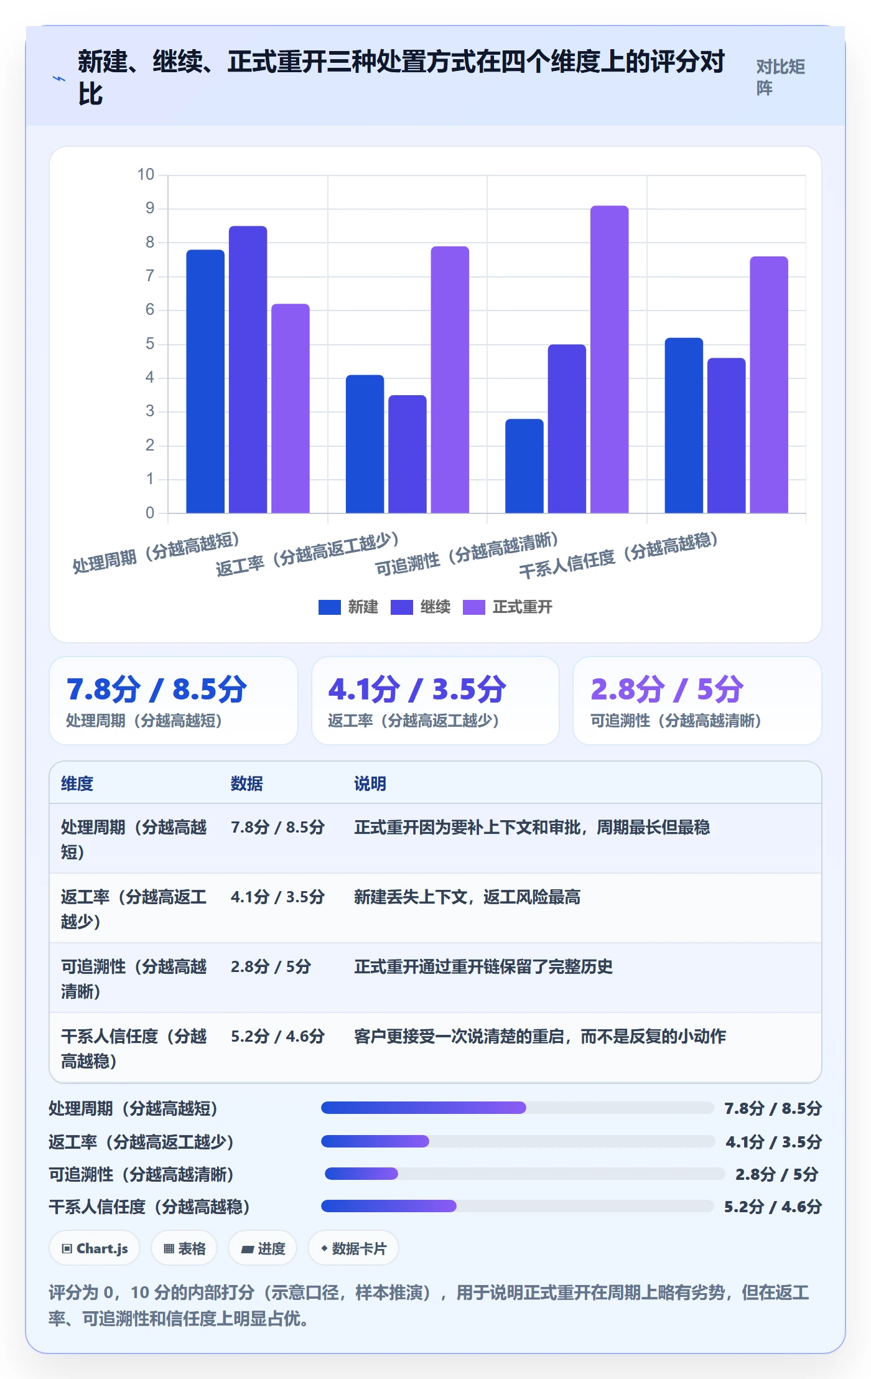
Task: Click the 继续 legend label
Action: click(x=435, y=607)
